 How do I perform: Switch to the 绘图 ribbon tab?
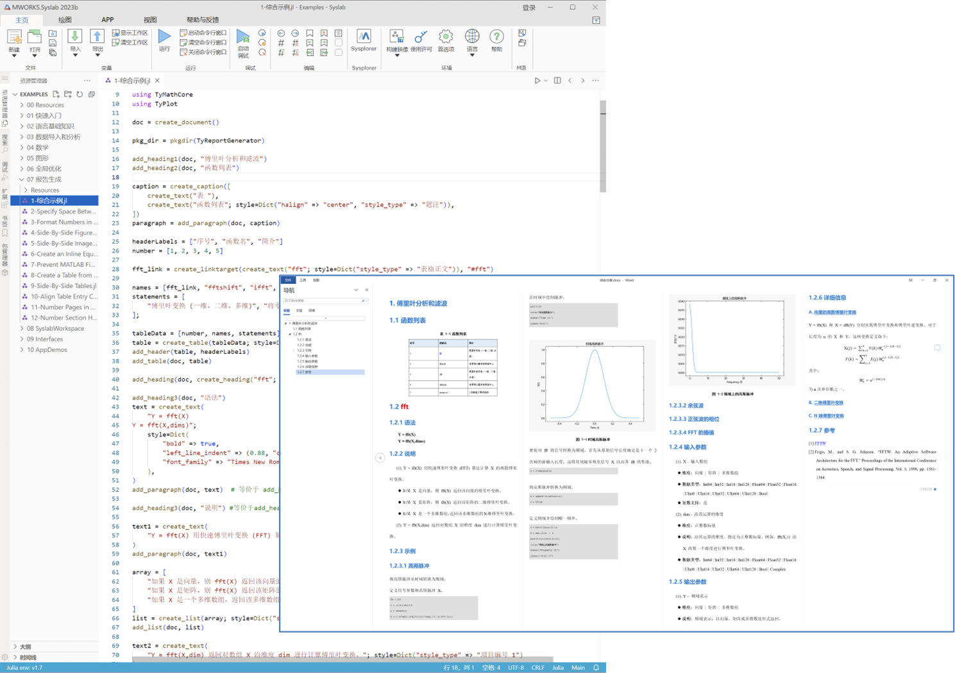point(65,20)
